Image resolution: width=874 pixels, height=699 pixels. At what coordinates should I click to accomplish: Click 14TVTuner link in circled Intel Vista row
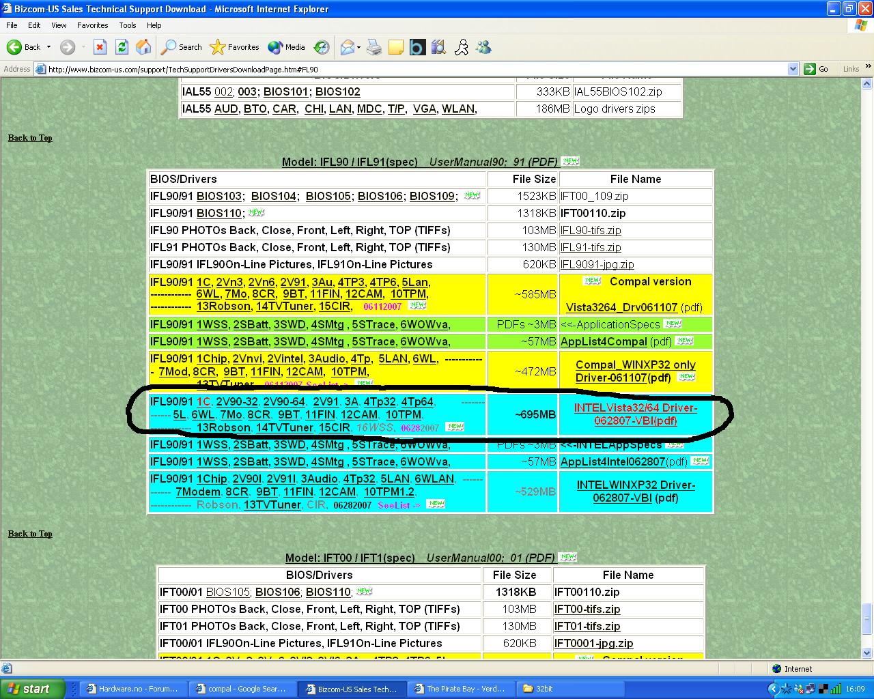coord(285,427)
